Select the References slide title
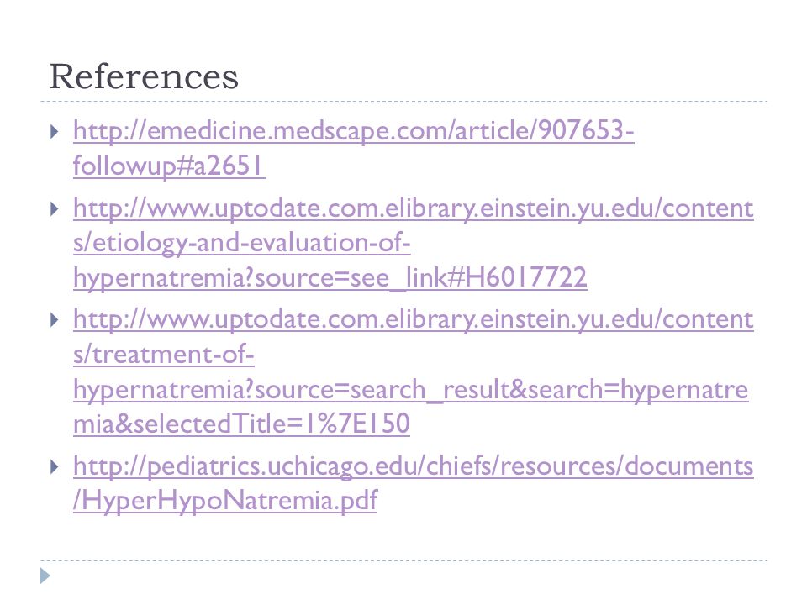 point(144,76)
